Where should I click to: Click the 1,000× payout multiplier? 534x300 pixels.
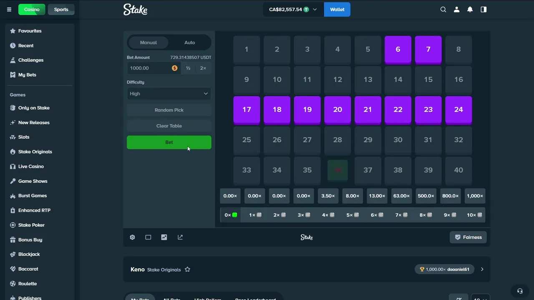(475, 196)
